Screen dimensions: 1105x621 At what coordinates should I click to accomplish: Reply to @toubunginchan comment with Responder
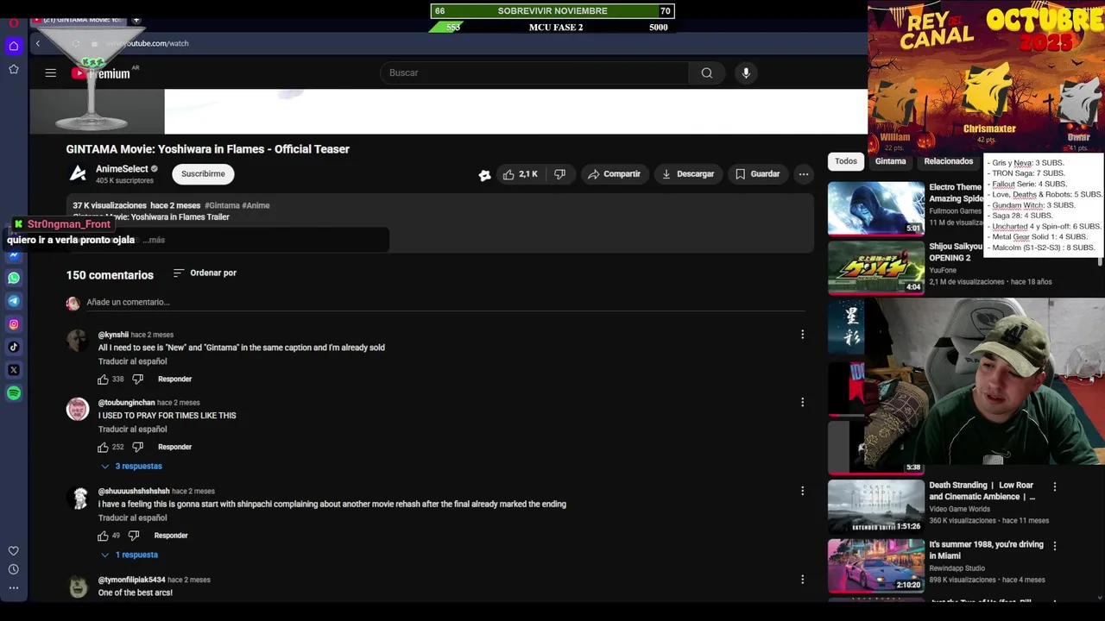[174, 447]
